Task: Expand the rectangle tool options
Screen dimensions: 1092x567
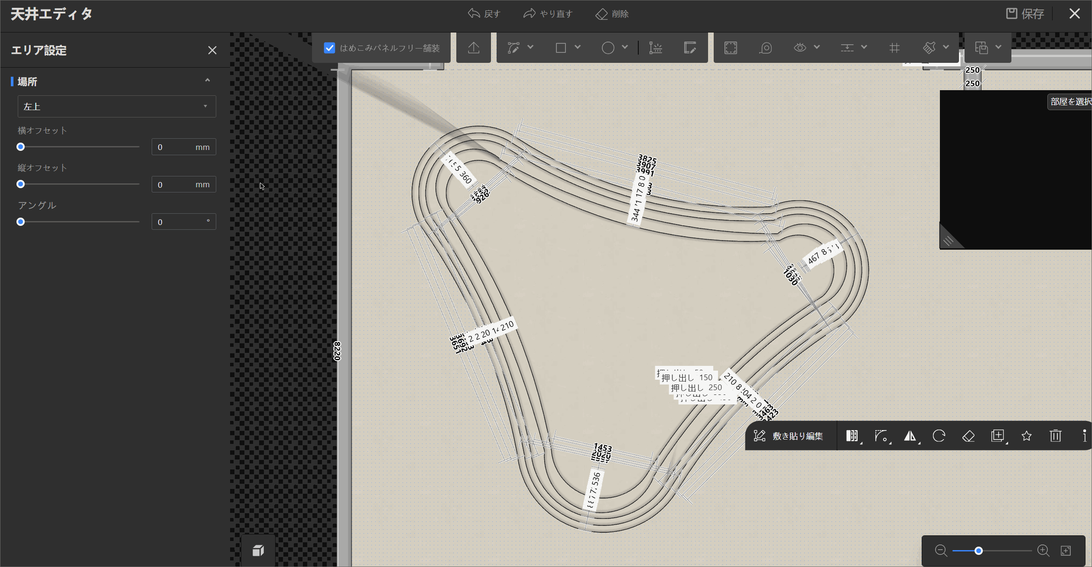Action: pos(578,47)
